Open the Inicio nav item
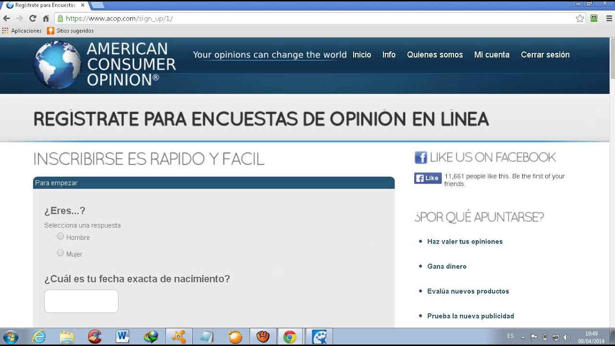The image size is (615, 346). coord(362,55)
